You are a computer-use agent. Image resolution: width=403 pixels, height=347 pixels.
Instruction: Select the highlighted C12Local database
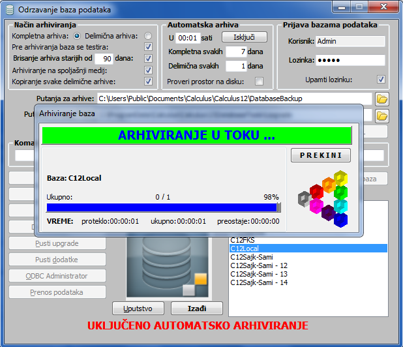point(308,249)
